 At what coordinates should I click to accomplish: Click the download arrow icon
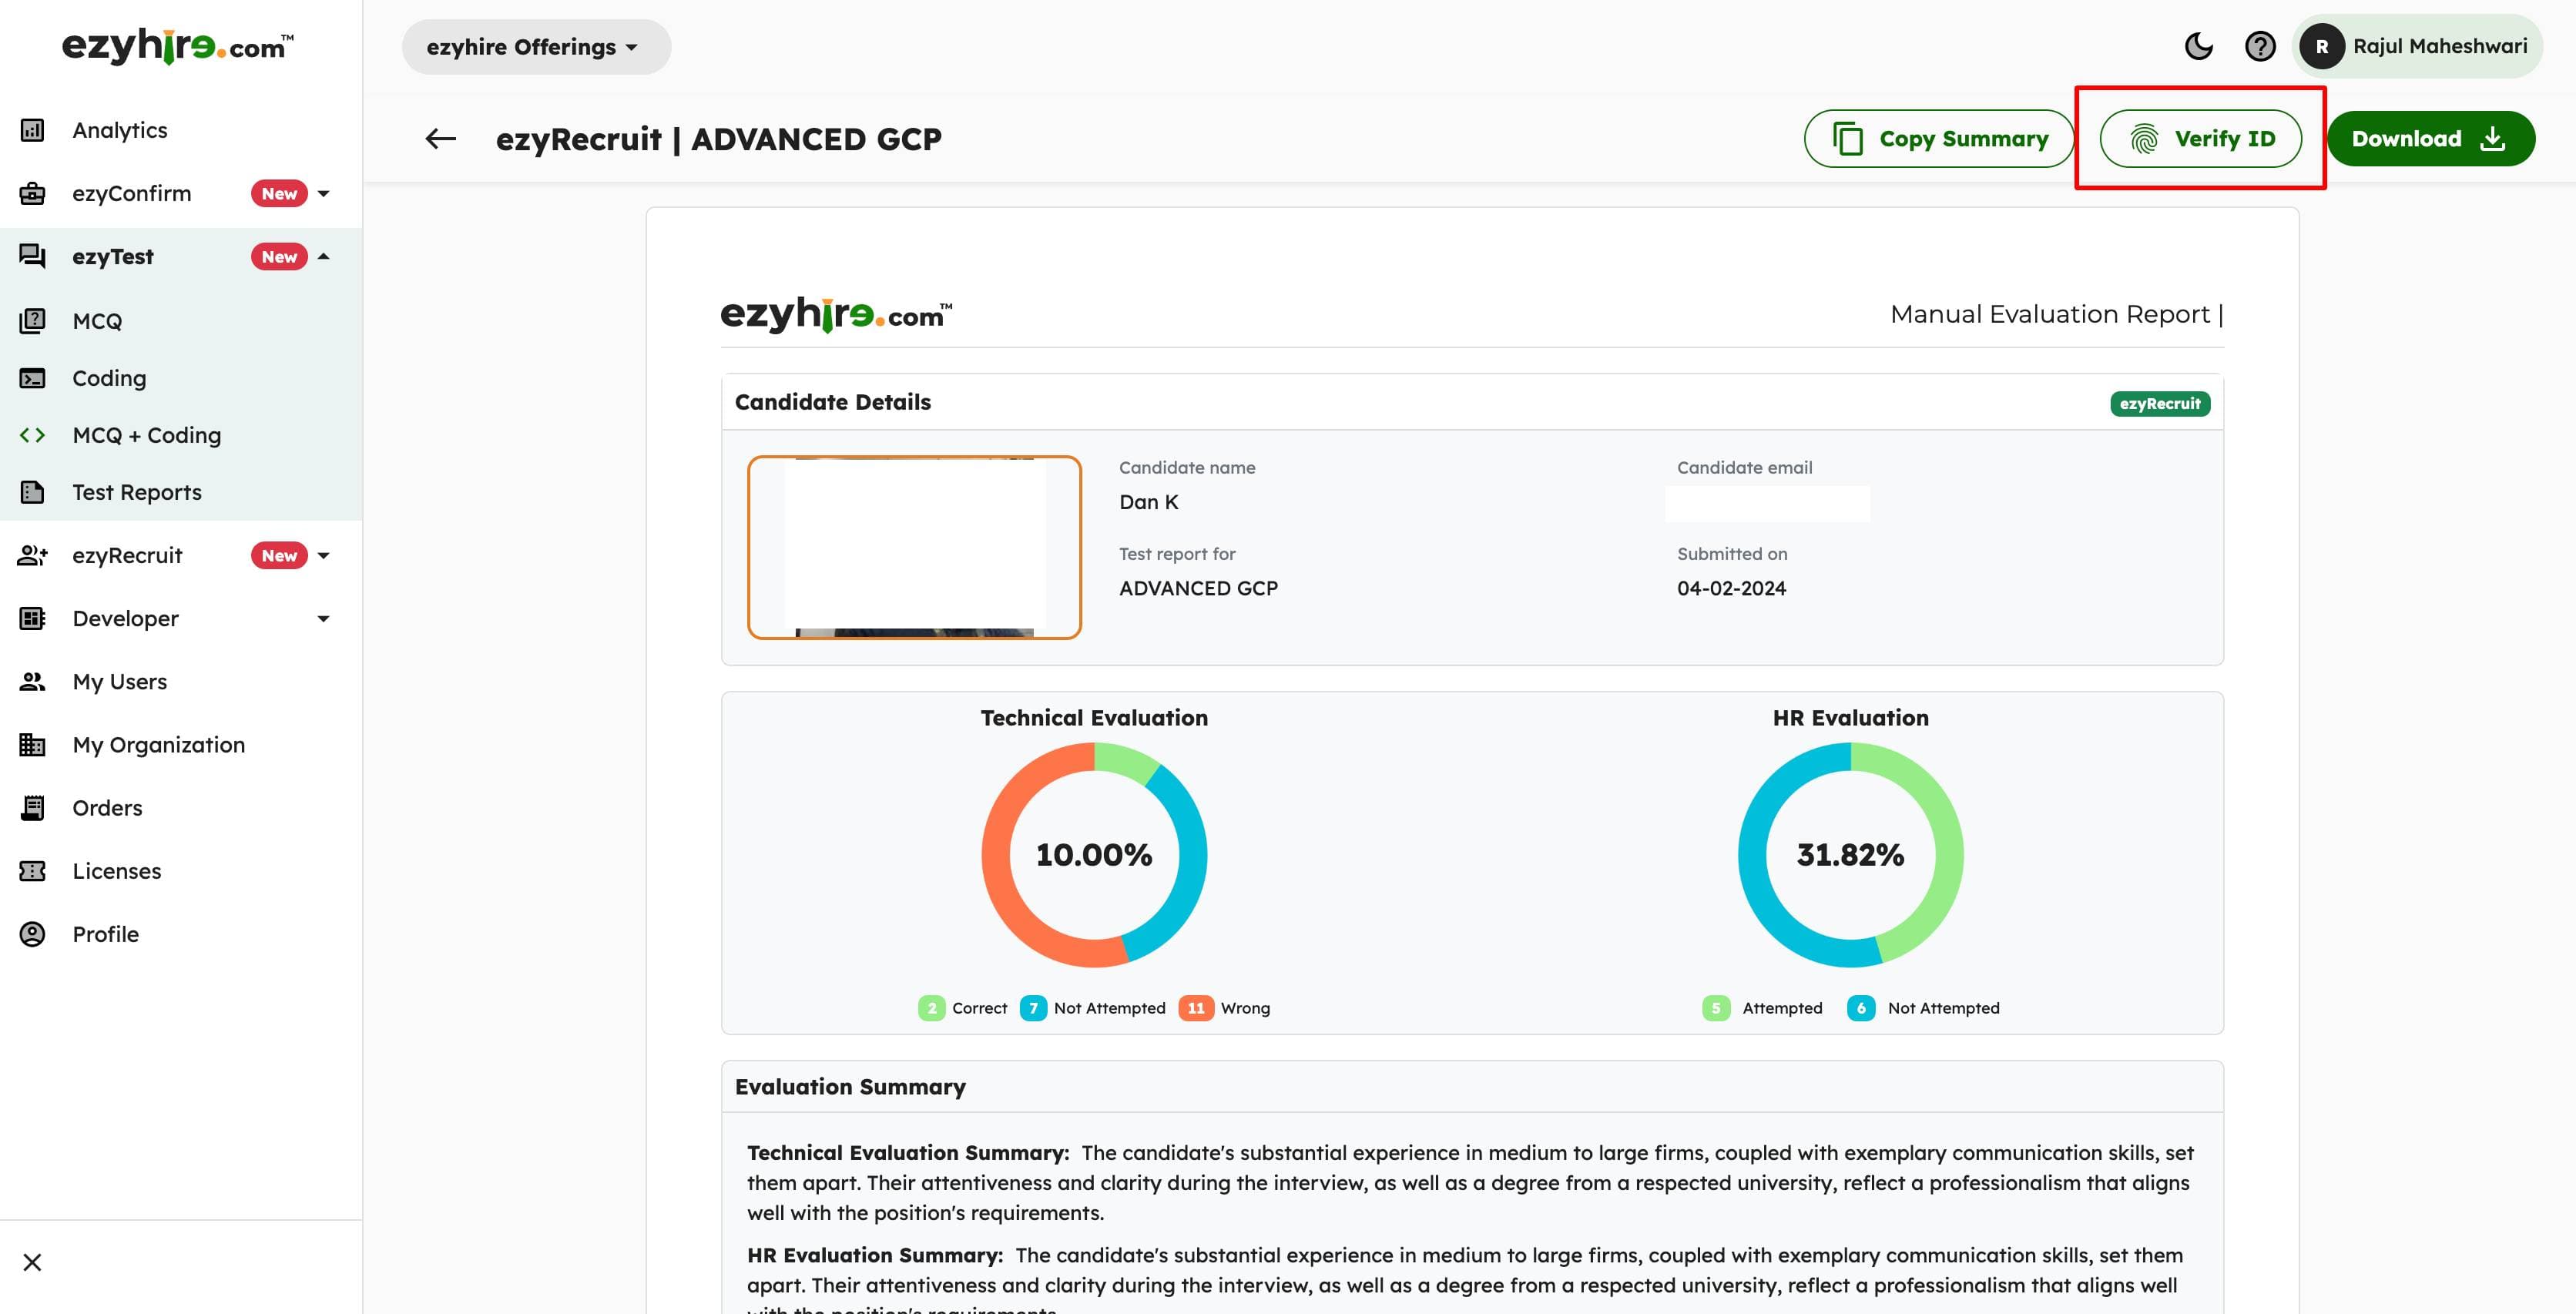2493,138
